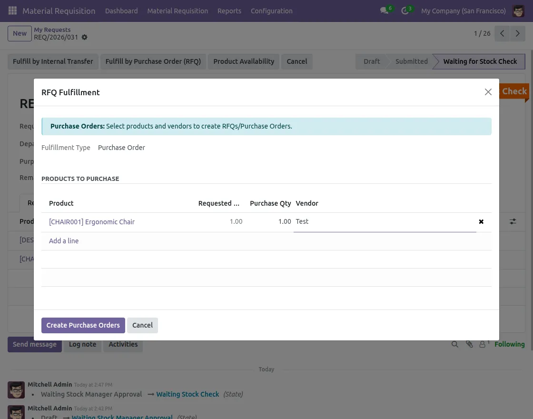The height and width of the screenshot is (419, 533).
Task: Click the chatter search icon
Action: 455,344
